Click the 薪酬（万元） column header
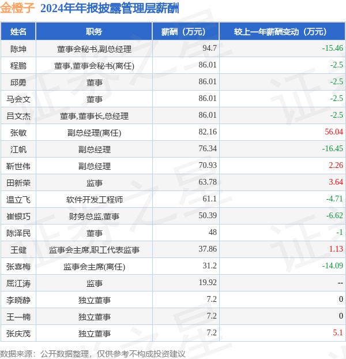Screen dimensions: 346x359 [186, 32]
